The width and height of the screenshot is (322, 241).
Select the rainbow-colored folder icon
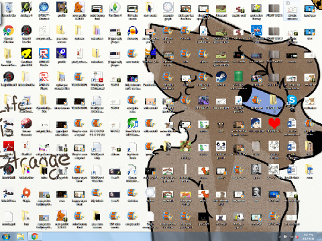pos(26,170)
